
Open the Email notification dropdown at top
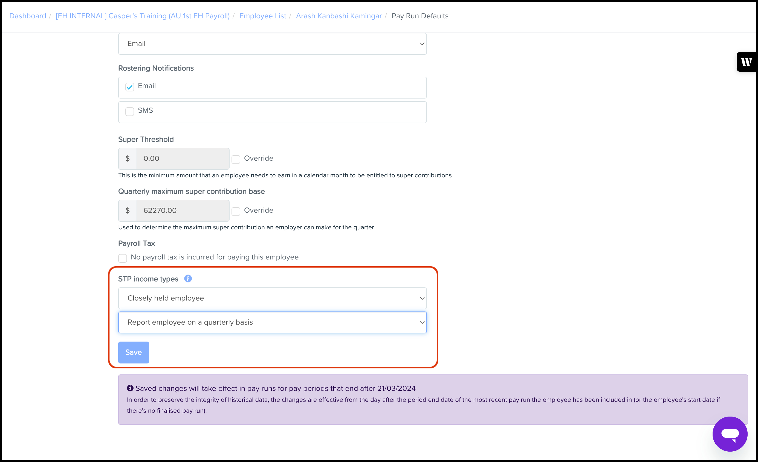(x=272, y=44)
